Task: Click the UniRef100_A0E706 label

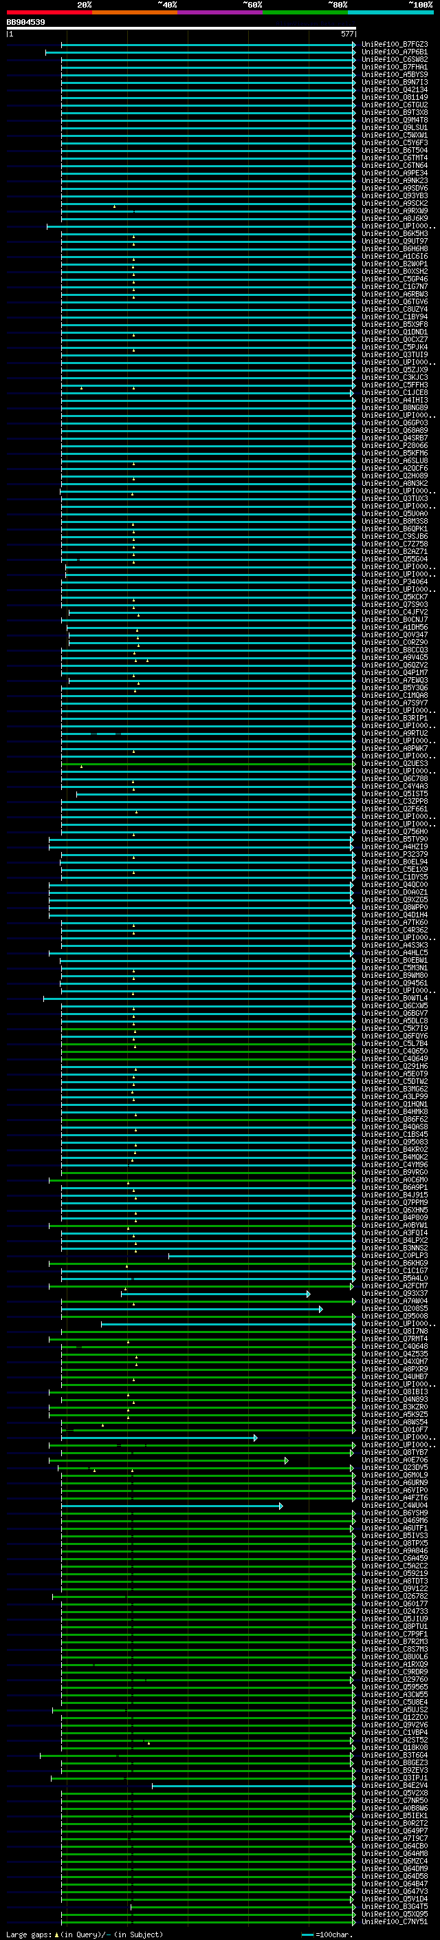Action: click(395, 1460)
